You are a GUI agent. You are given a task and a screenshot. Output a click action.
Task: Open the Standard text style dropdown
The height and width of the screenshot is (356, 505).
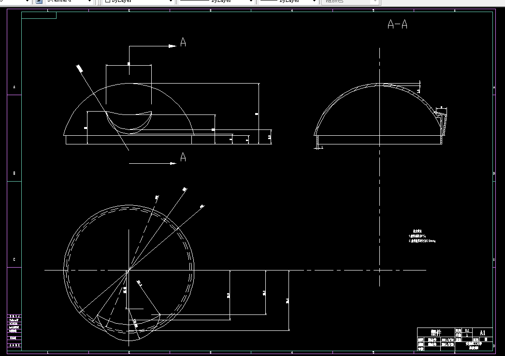69,1
